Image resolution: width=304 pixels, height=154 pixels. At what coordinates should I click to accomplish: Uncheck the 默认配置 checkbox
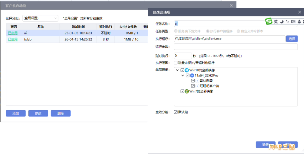point(193,81)
